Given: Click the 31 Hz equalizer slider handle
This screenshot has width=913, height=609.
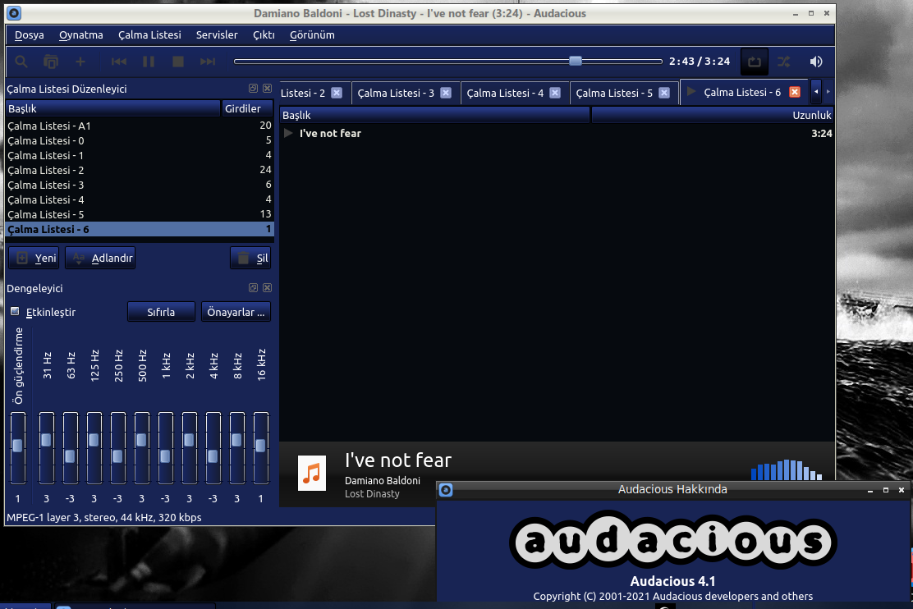Looking at the screenshot, I should (x=46, y=440).
